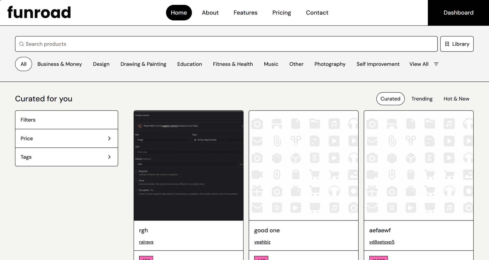
Task: Click View All categories link
Action: [x=419, y=64]
